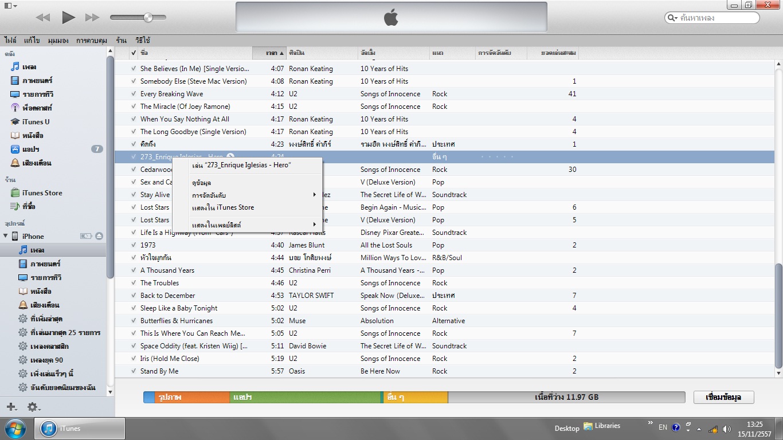Adjust the volume slider knob
The image size is (783, 440).
tap(148, 17)
